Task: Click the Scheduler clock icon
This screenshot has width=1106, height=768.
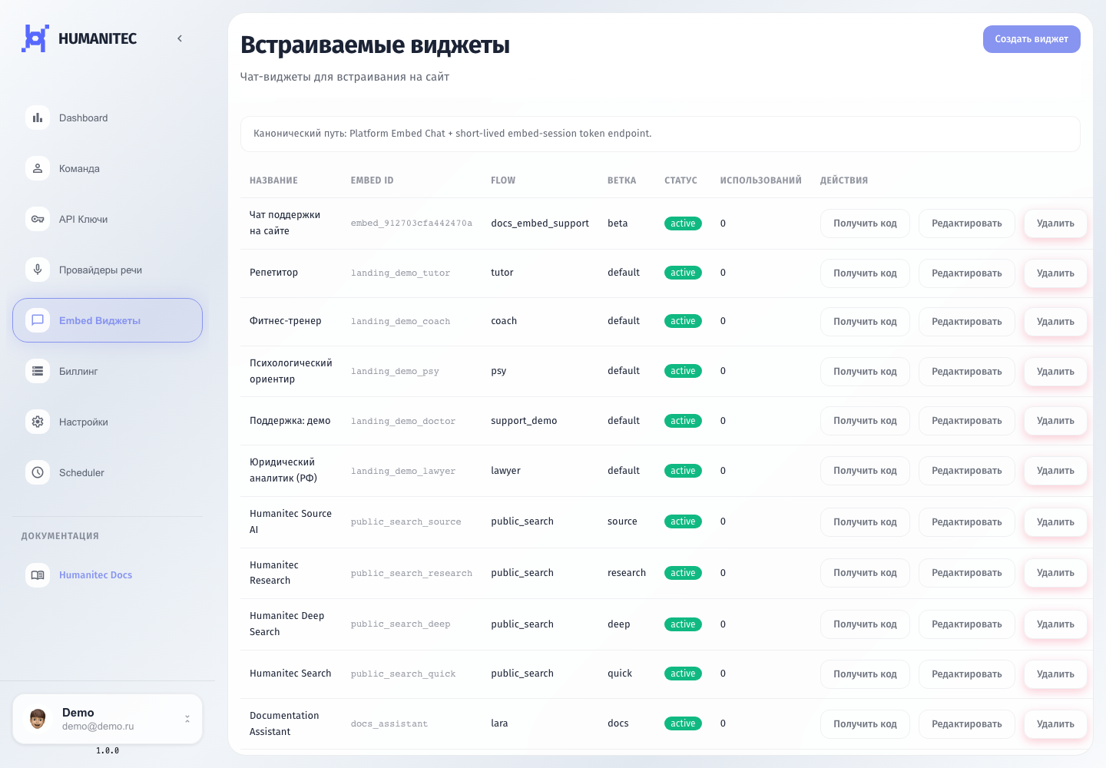Action: tap(38, 472)
